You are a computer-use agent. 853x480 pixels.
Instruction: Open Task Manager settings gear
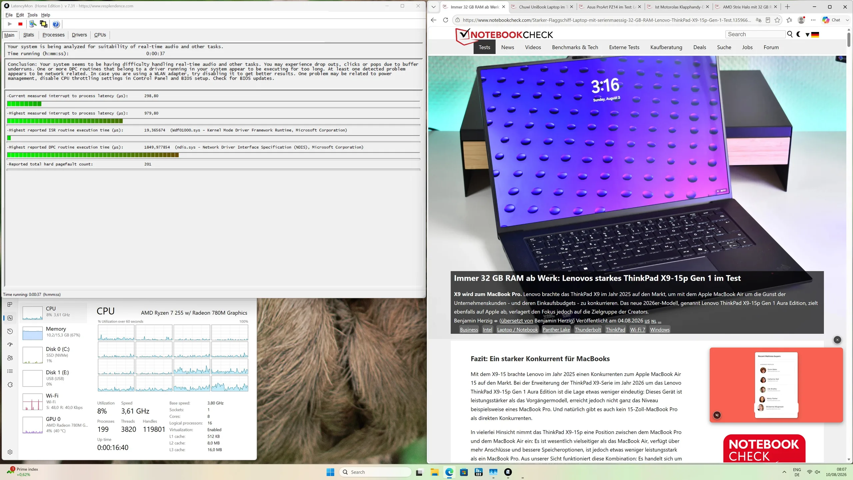tap(10, 452)
